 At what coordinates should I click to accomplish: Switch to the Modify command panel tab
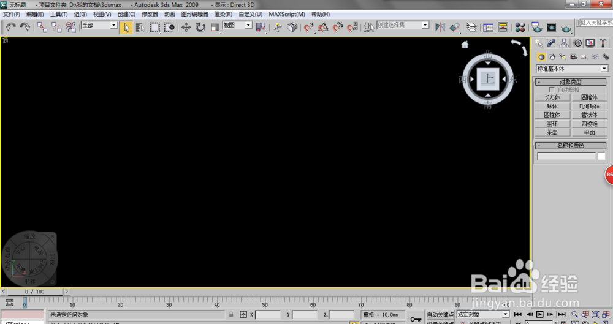click(x=551, y=43)
